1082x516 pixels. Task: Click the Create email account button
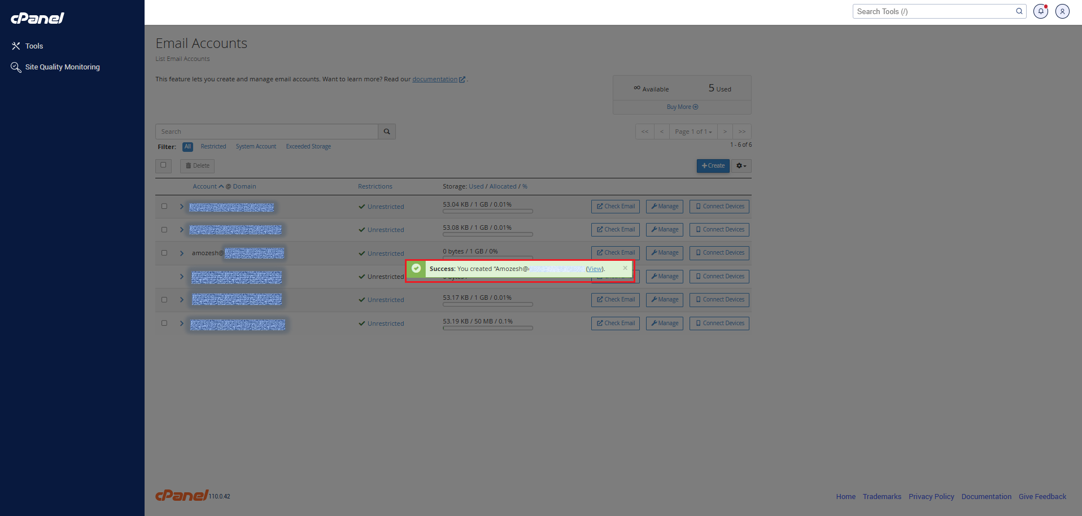tap(713, 166)
